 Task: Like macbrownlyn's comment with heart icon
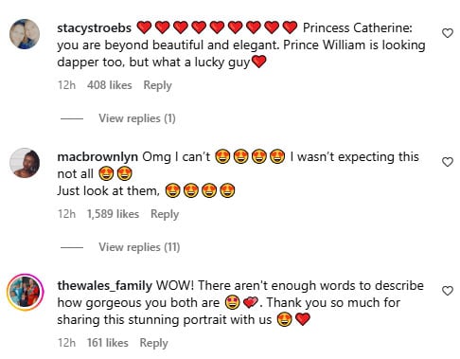(x=448, y=162)
